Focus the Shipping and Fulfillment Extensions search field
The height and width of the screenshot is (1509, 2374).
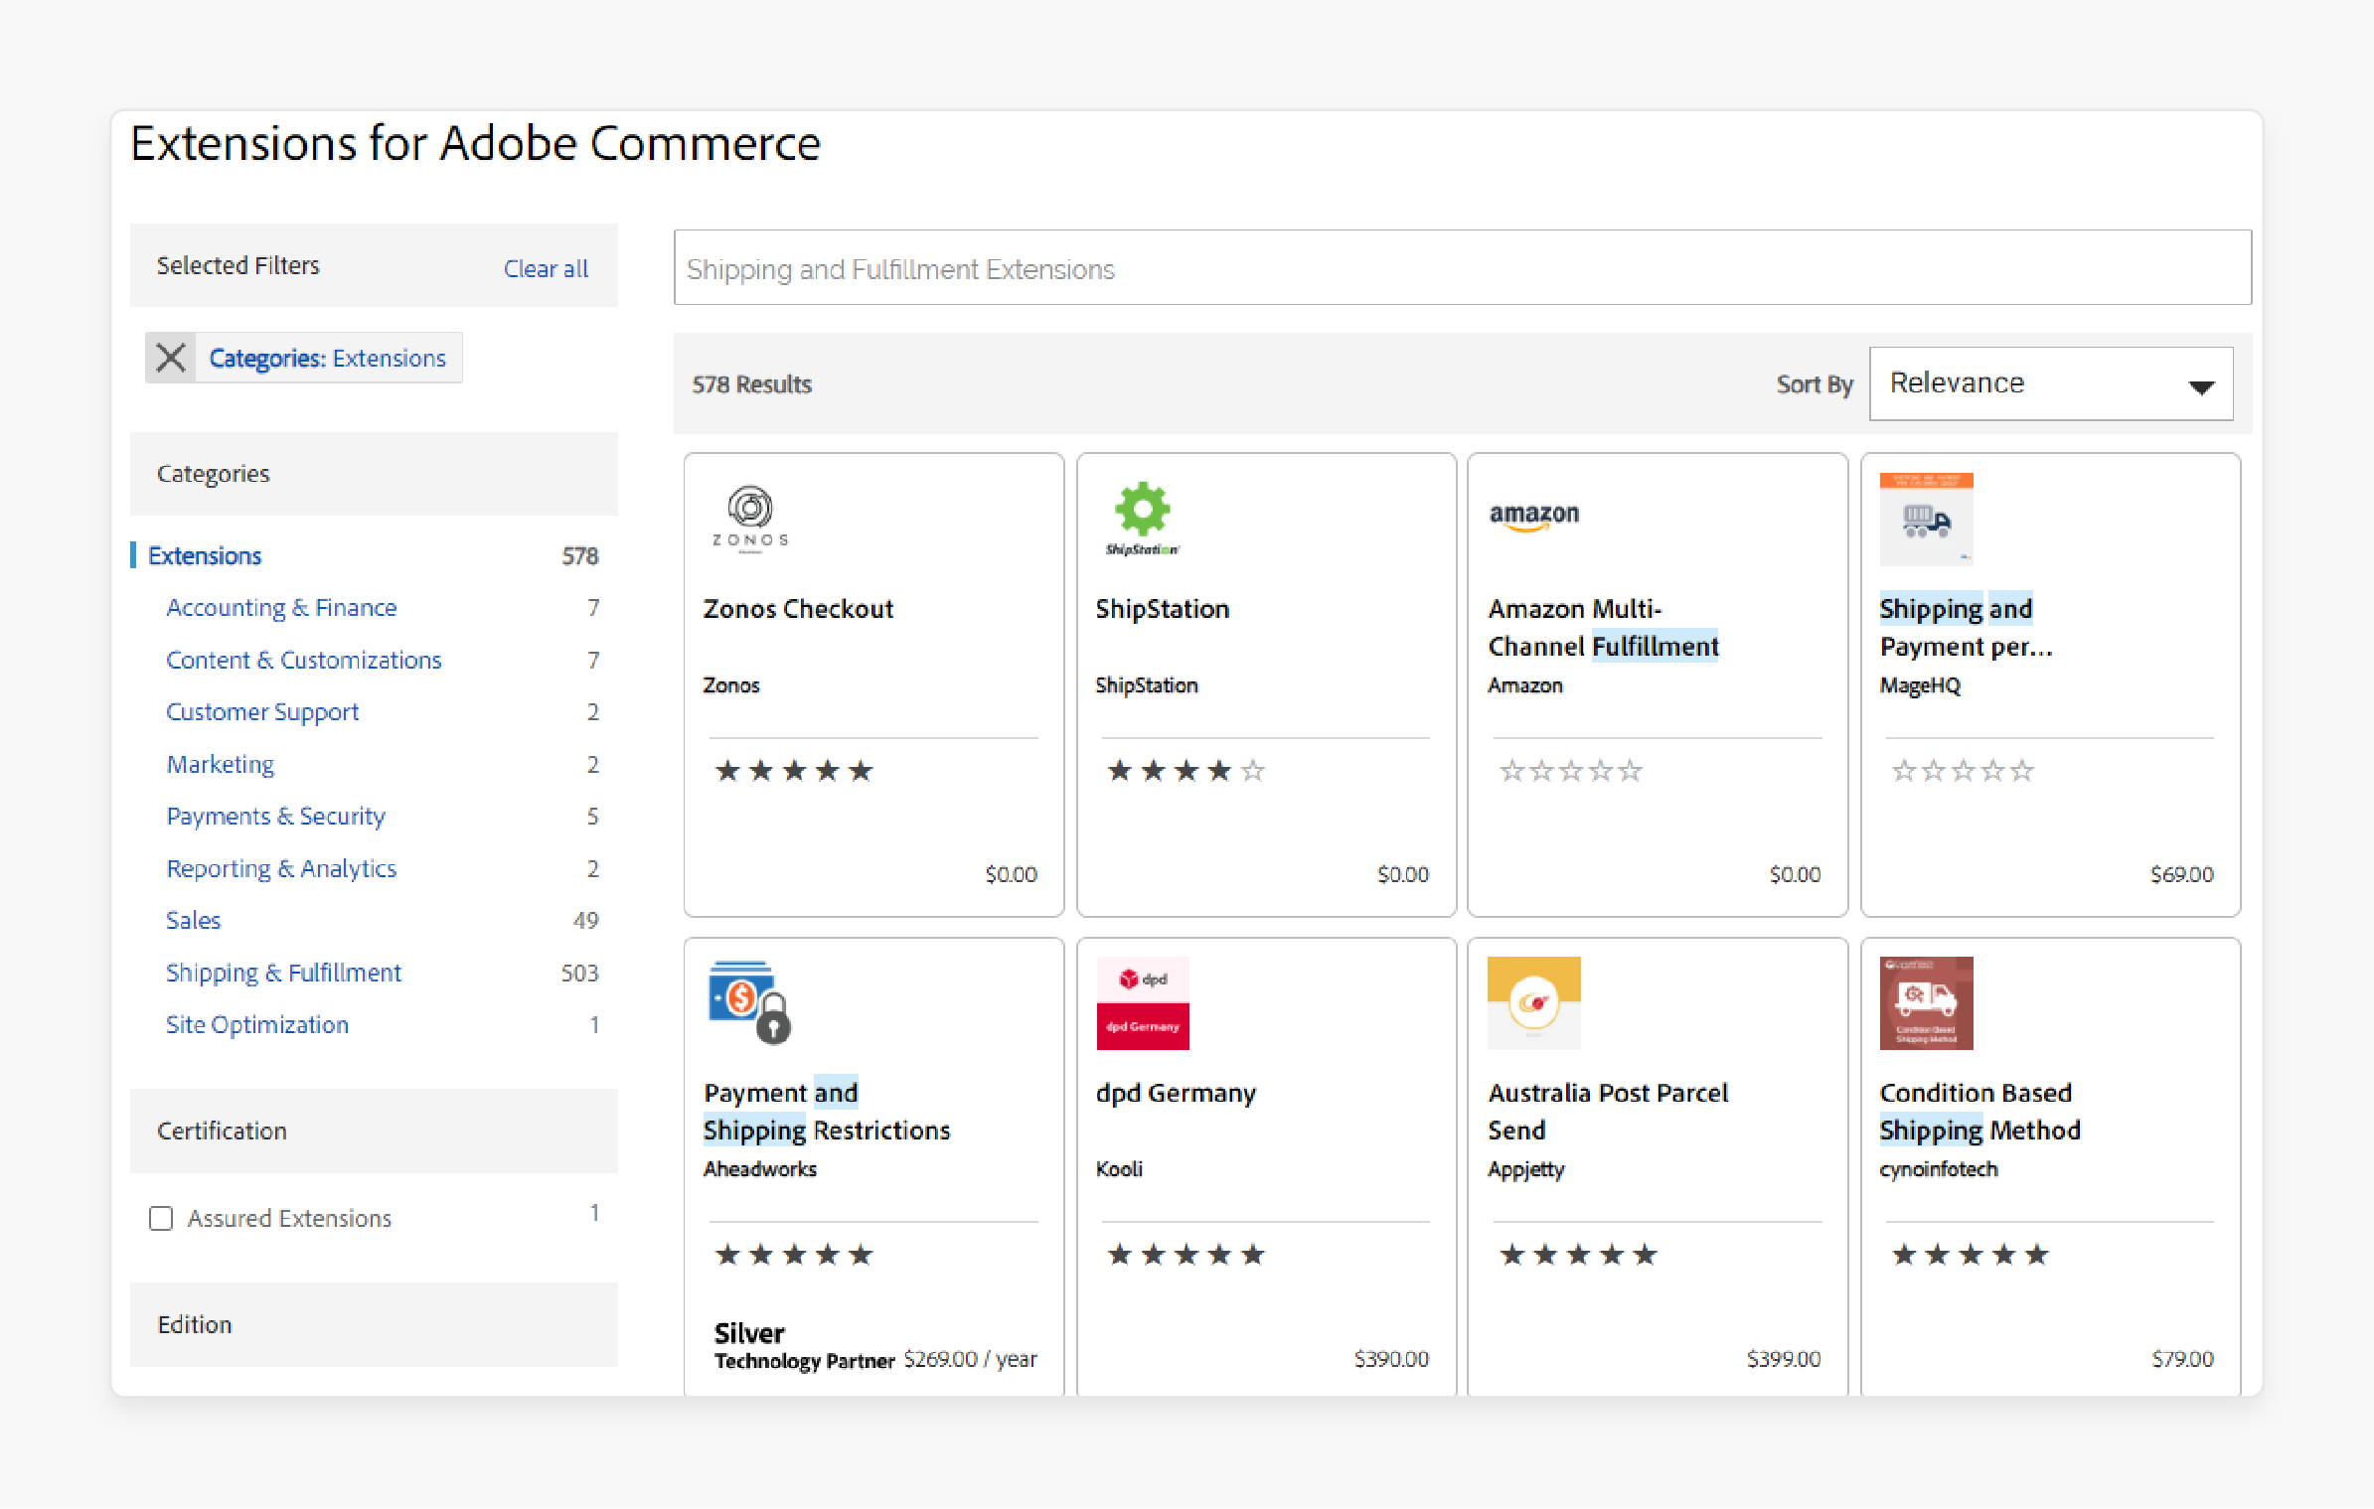tap(1462, 267)
